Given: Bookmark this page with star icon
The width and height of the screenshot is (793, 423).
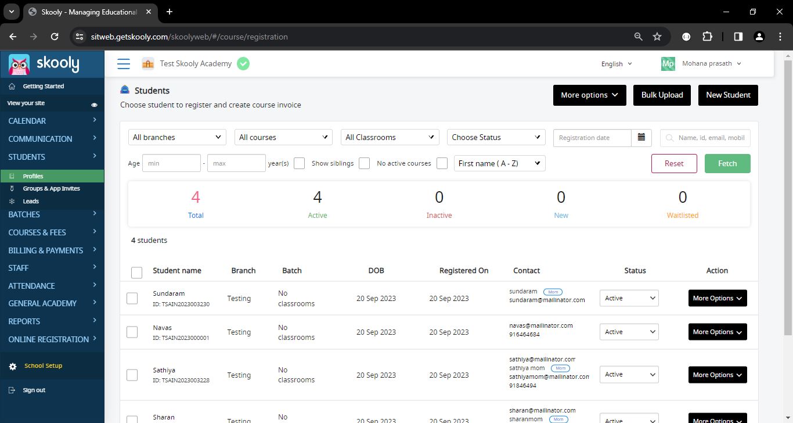Looking at the screenshot, I should (x=657, y=37).
